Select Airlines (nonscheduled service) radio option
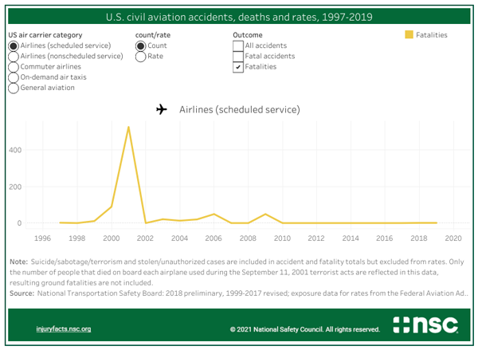 [x=14, y=57]
